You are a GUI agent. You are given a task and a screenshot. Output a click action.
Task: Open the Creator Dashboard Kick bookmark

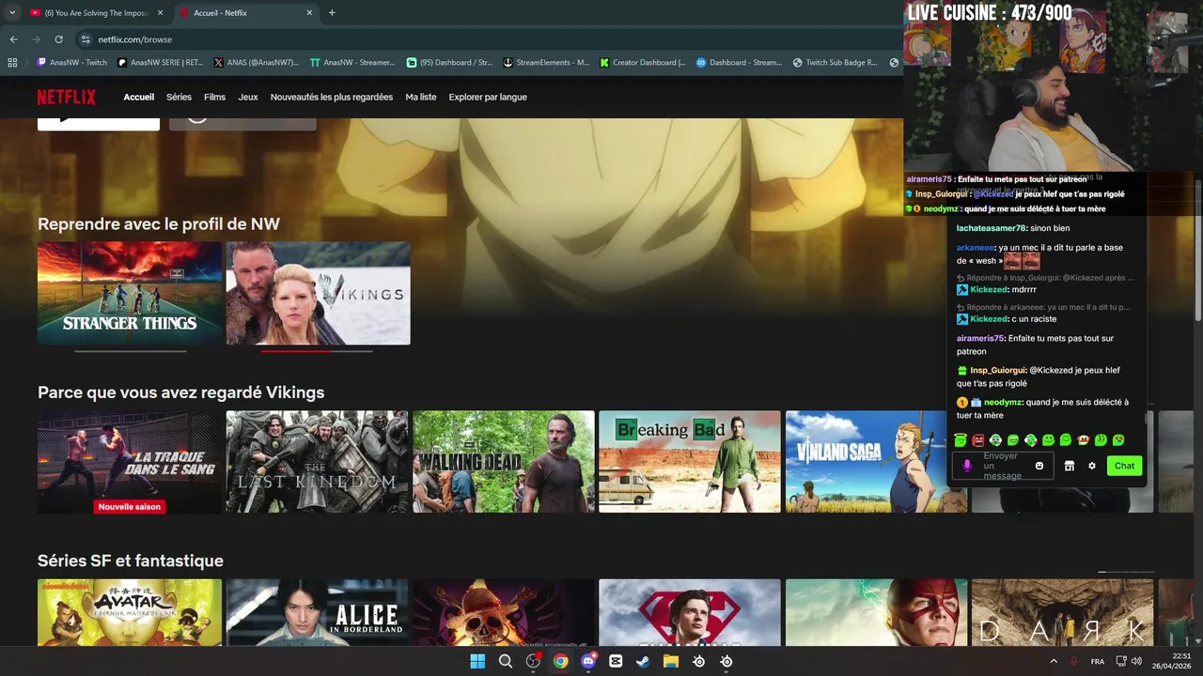(x=643, y=63)
